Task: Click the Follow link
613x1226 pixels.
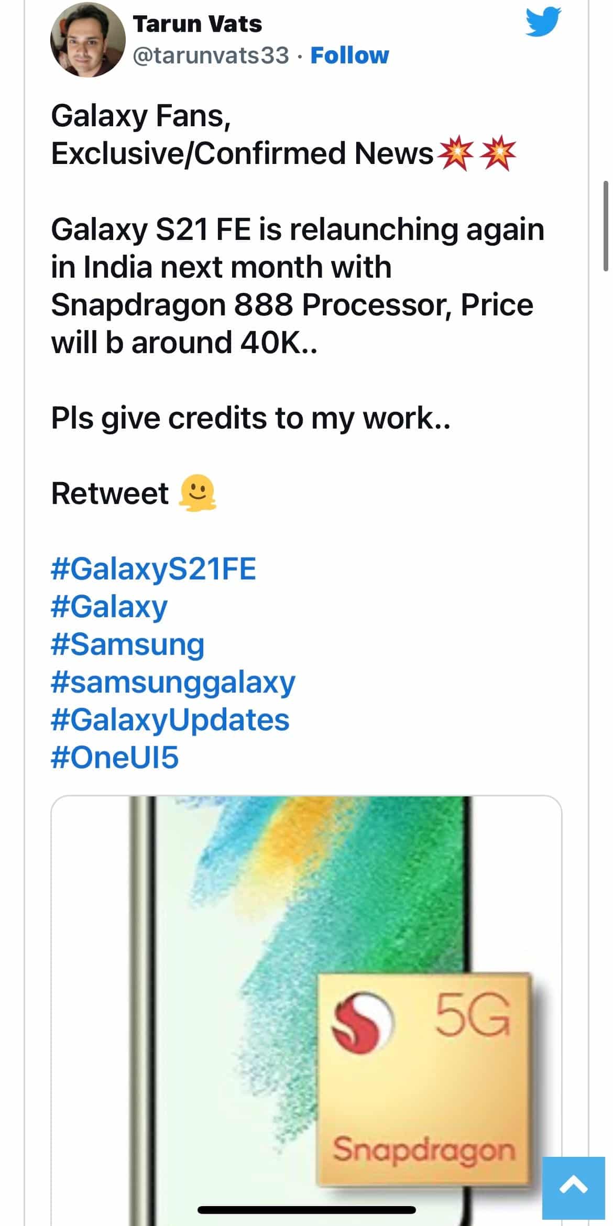Action: (349, 56)
